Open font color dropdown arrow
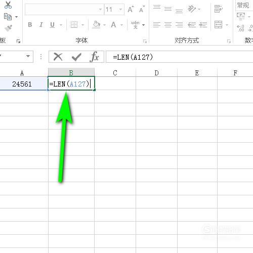This screenshot has height=253, width=253. [122, 25]
